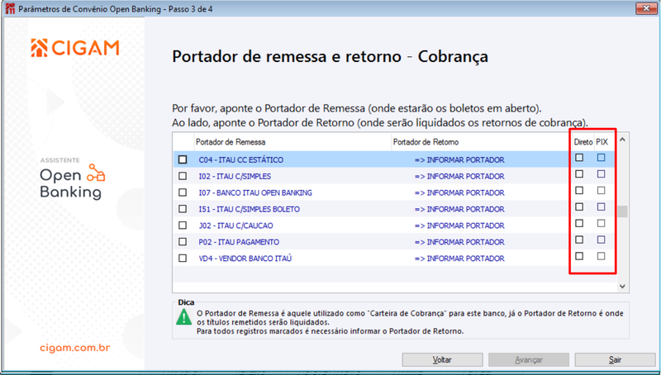The image size is (661, 375).
Task: Click the Direto column header
Action: coord(583,142)
